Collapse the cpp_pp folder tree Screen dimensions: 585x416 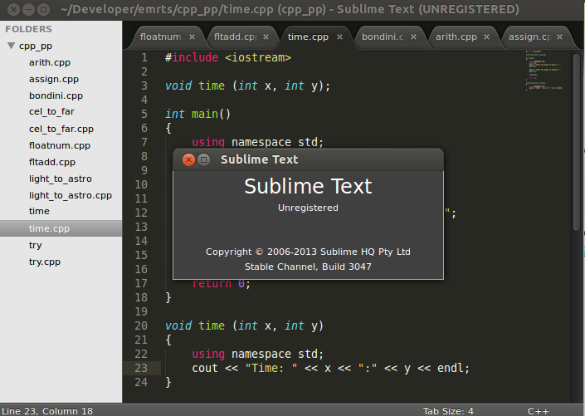tap(11, 46)
